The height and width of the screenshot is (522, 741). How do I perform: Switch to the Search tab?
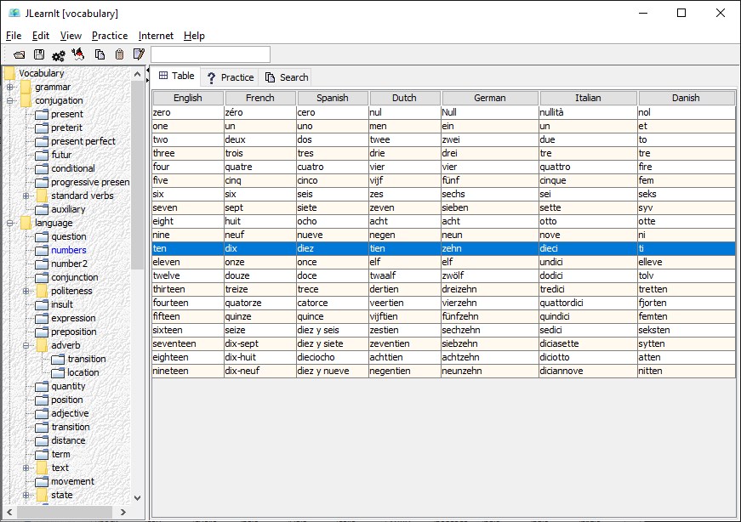pos(286,77)
